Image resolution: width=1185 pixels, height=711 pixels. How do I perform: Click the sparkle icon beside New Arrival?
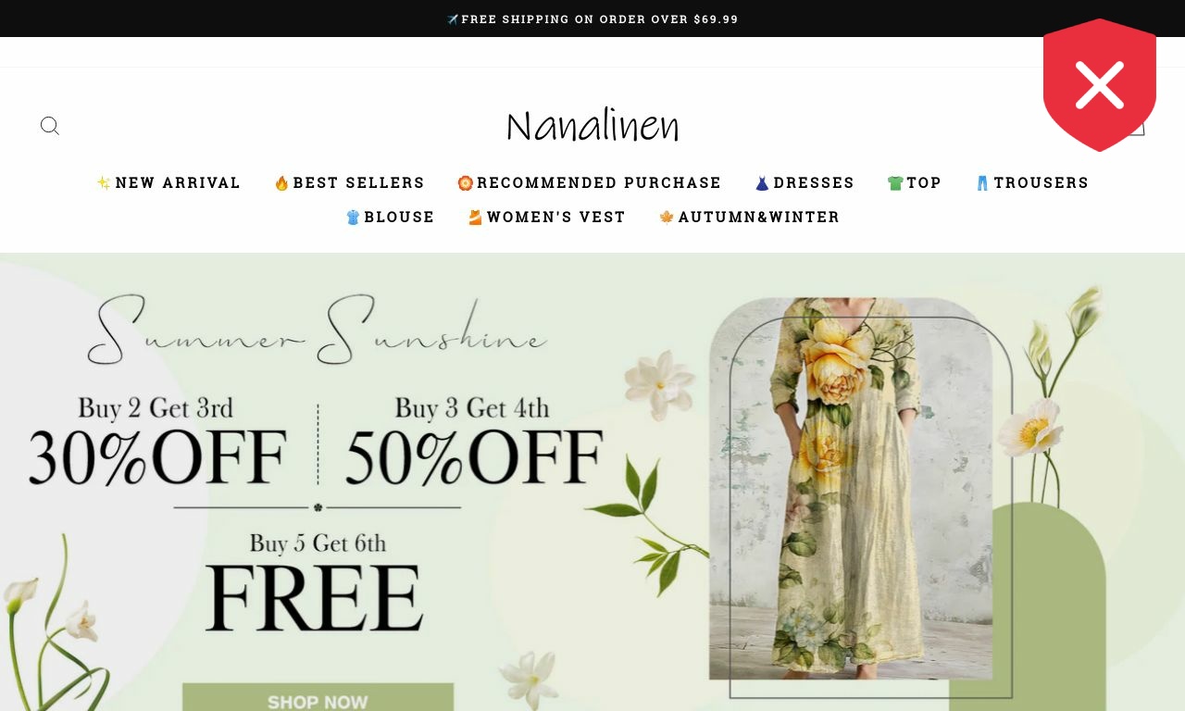(x=104, y=183)
